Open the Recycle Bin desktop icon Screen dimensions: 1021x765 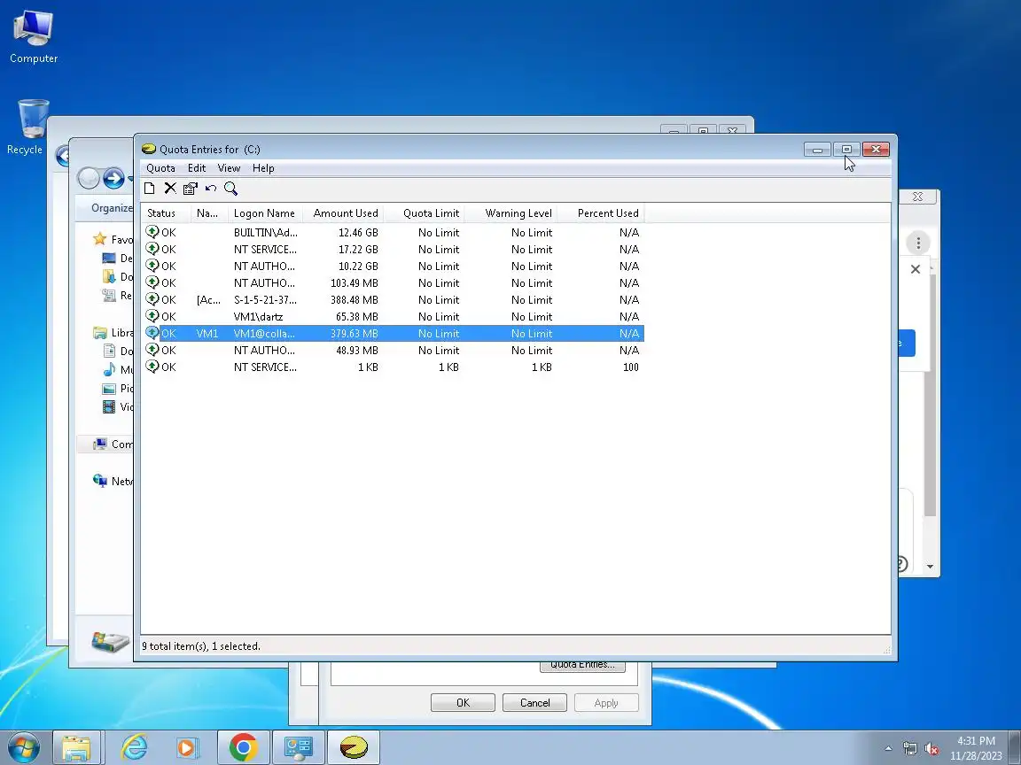pos(31,127)
